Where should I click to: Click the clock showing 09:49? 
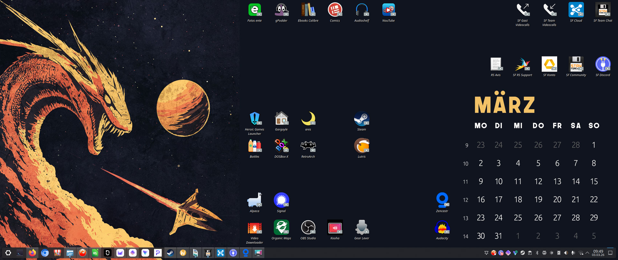598,253
